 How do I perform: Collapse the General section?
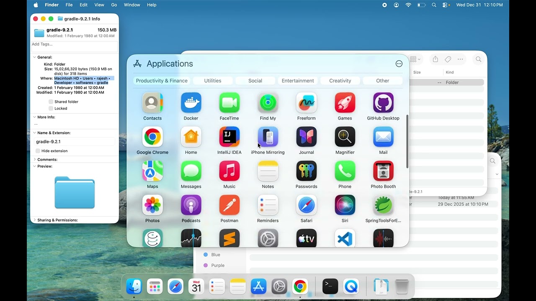(34, 57)
